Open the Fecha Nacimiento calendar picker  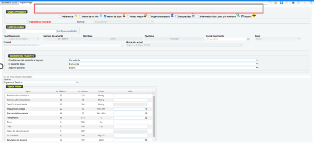point(248,39)
